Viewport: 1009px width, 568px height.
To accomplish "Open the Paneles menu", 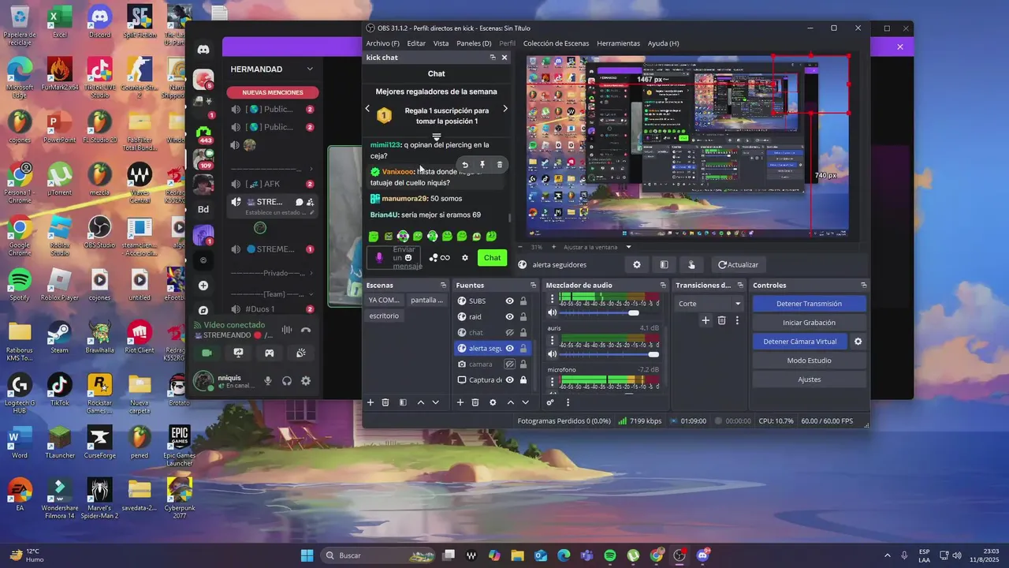I will [474, 43].
